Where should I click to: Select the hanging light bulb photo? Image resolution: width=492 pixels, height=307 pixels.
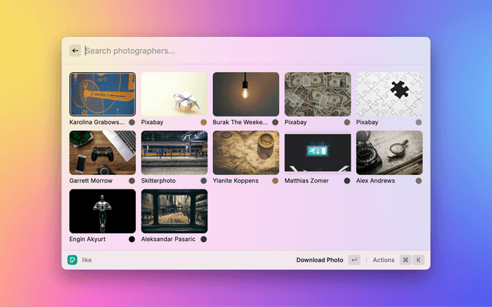(246, 94)
